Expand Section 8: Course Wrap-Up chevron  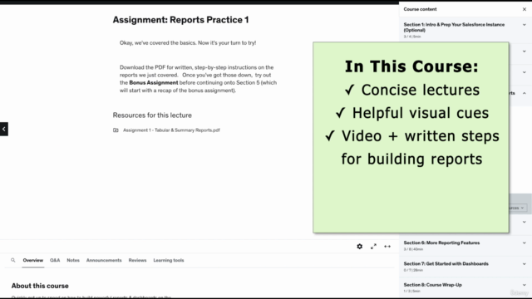(x=525, y=285)
